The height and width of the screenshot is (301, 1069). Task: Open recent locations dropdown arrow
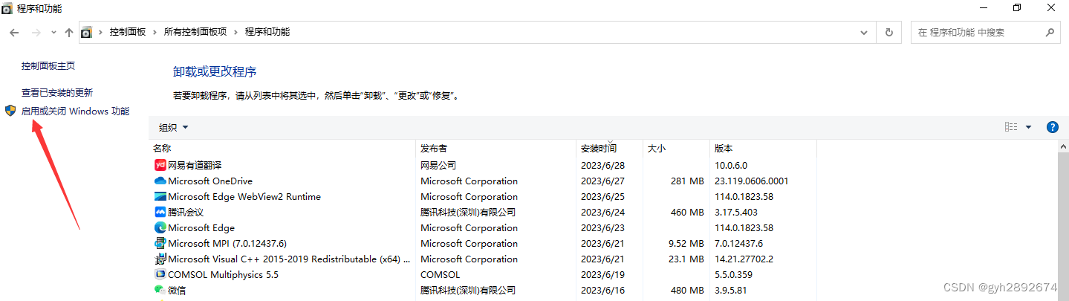(x=53, y=33)
